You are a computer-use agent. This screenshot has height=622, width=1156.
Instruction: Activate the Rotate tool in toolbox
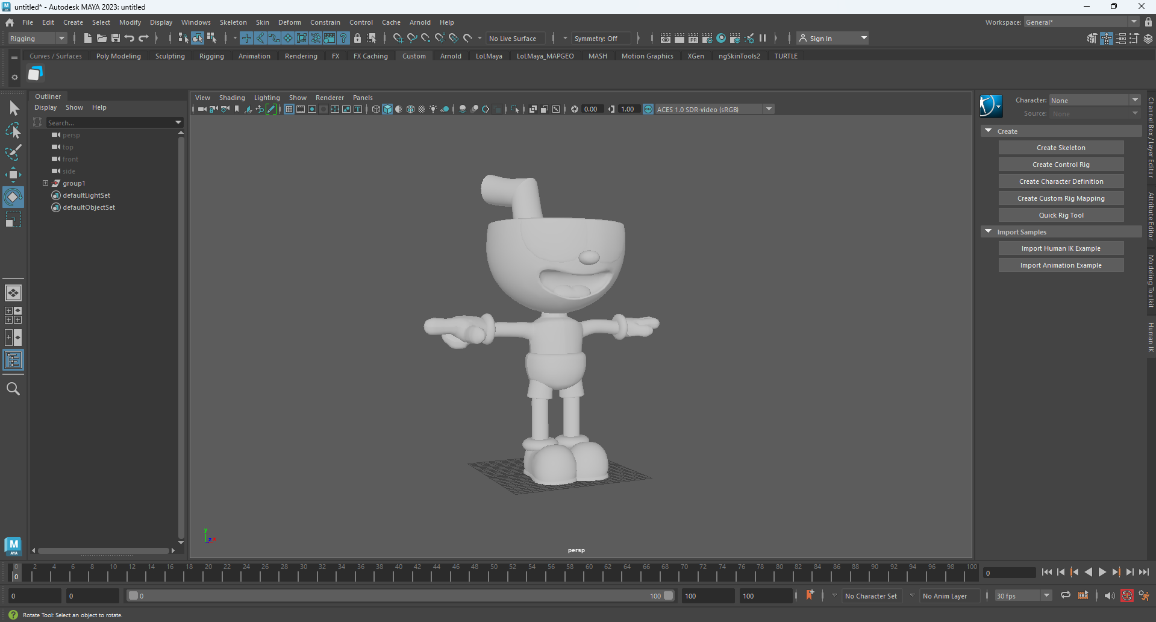click(x=13, y=197)
